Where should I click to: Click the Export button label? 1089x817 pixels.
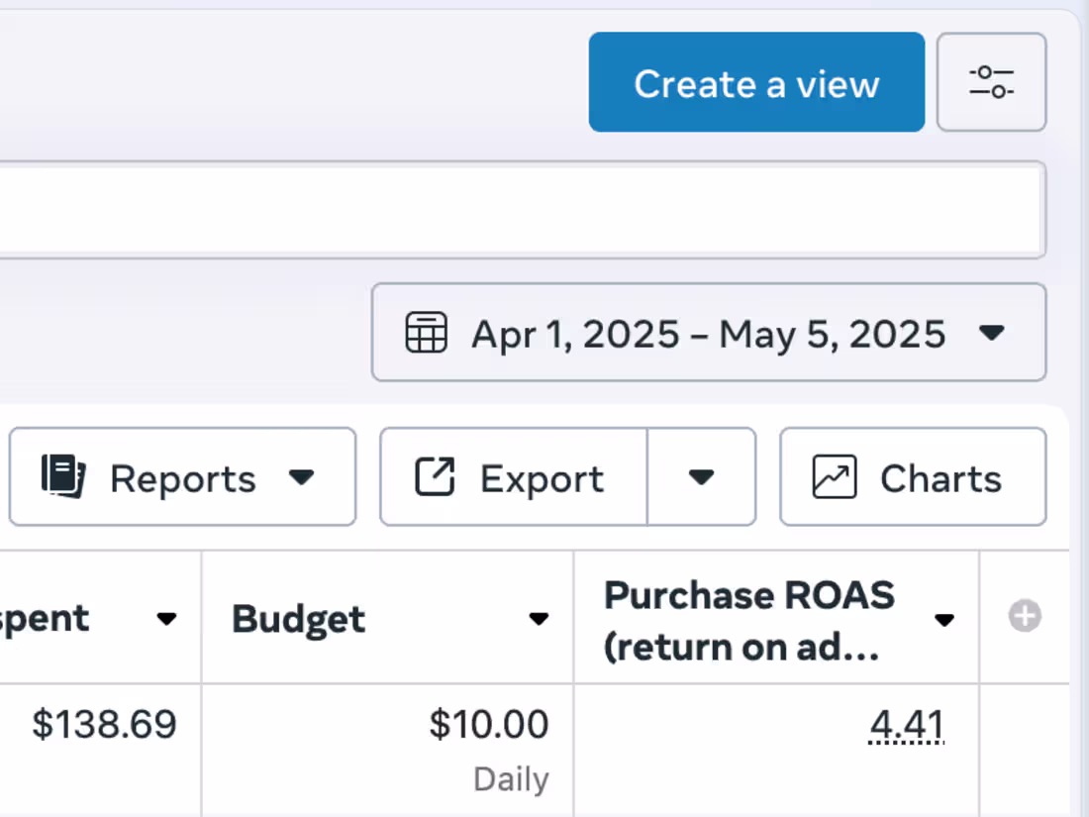click(542, 478)
